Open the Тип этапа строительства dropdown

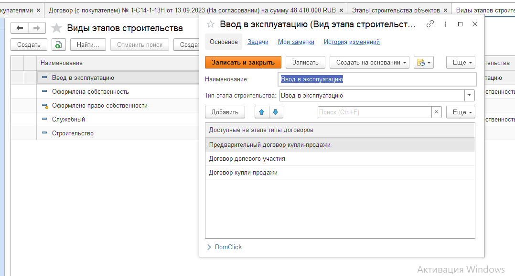click(470, 95)
